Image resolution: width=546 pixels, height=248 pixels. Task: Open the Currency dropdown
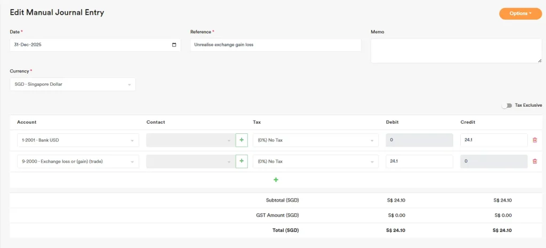click(73, 84)
